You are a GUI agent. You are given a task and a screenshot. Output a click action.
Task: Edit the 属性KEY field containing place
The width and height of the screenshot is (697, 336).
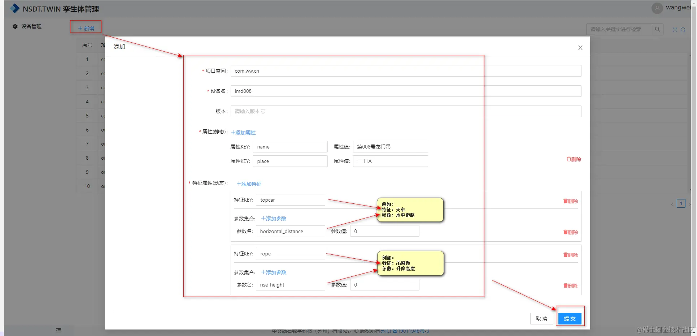(x=290, y=161)
